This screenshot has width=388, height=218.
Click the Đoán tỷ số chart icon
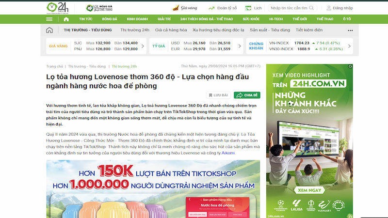(x=211, y=8)
